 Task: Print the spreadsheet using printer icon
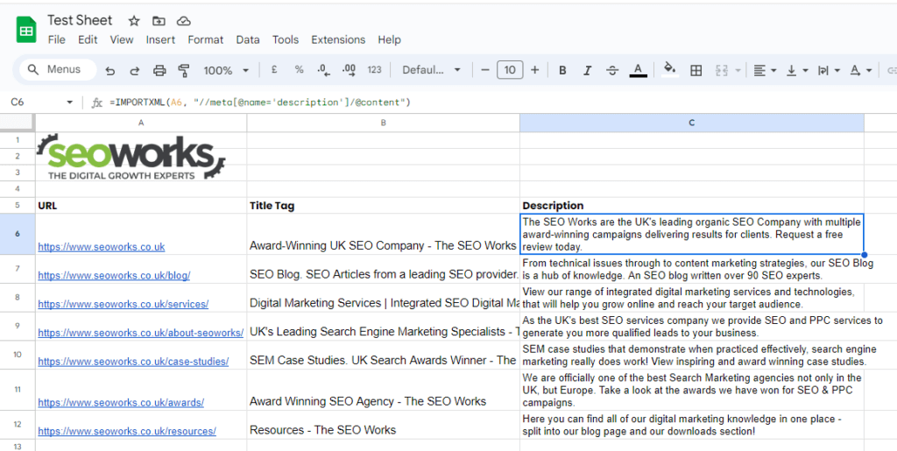[159, 71]
